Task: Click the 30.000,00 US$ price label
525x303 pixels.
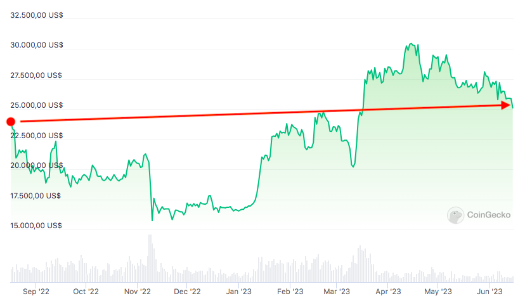Action: (36, 45)
